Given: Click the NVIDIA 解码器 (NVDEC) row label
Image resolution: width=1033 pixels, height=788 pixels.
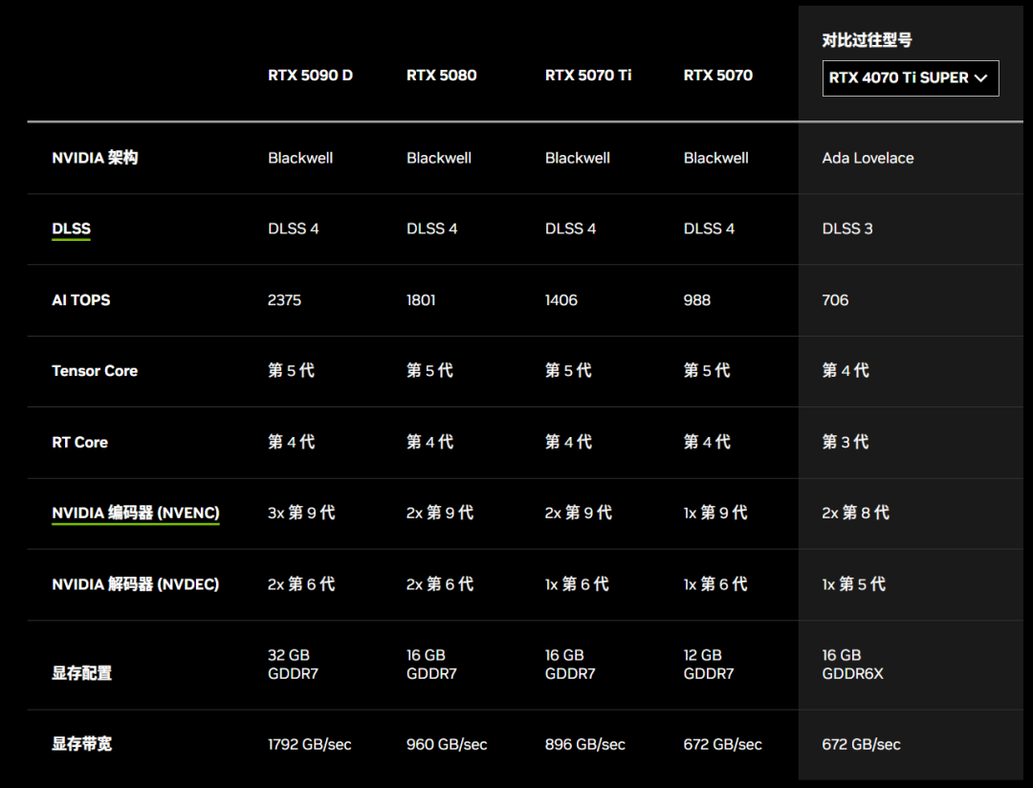Looking at the screenshot, I should 136,583.
